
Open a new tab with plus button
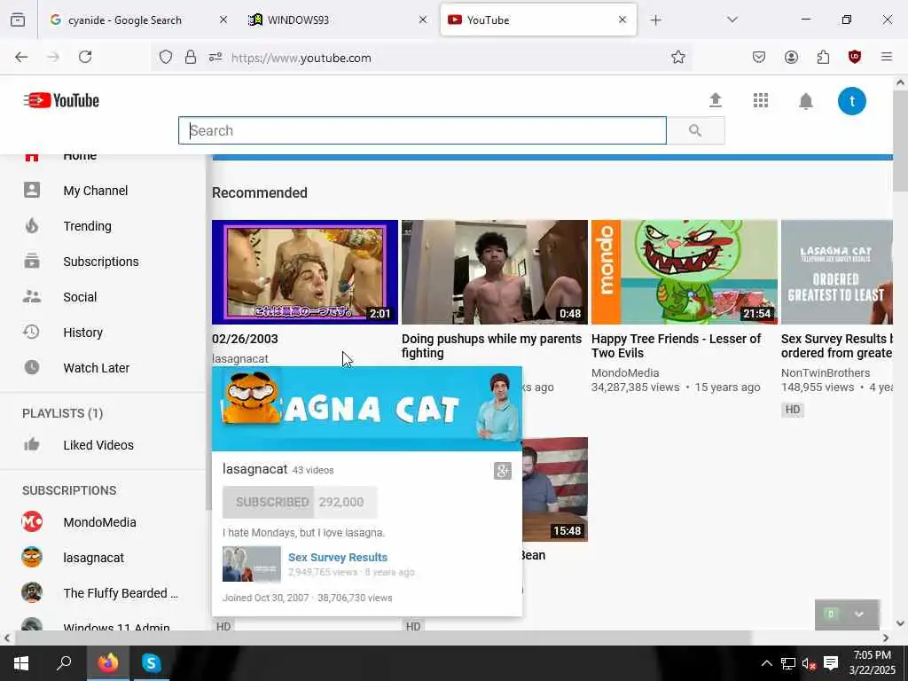click(655, 20)
